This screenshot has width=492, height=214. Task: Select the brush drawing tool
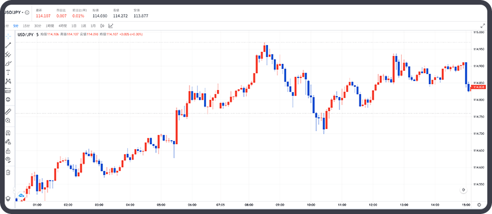(x=8, y=63)
